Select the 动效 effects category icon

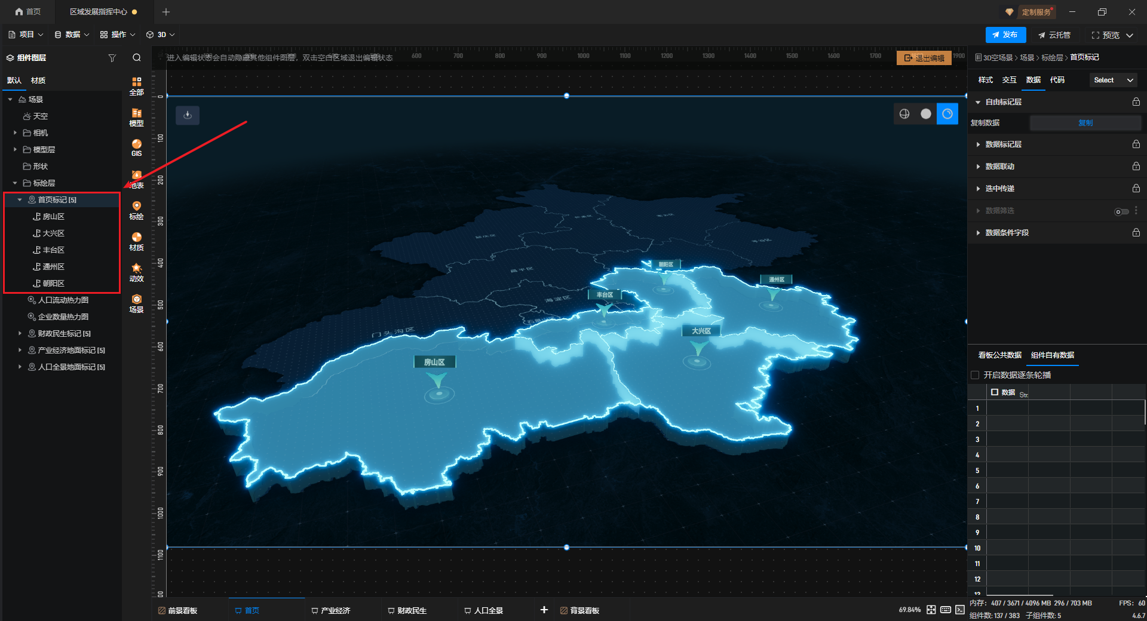(136, 272)
